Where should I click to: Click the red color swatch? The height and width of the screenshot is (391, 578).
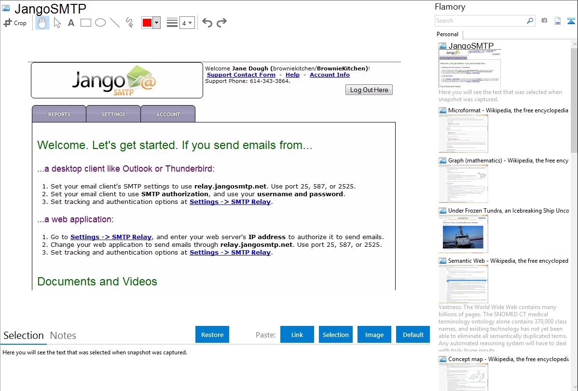coord(147,23)
